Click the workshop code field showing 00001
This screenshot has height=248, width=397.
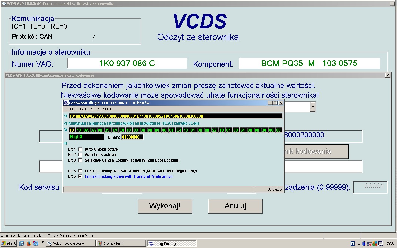pyautogui.click(x=370, y=187)
